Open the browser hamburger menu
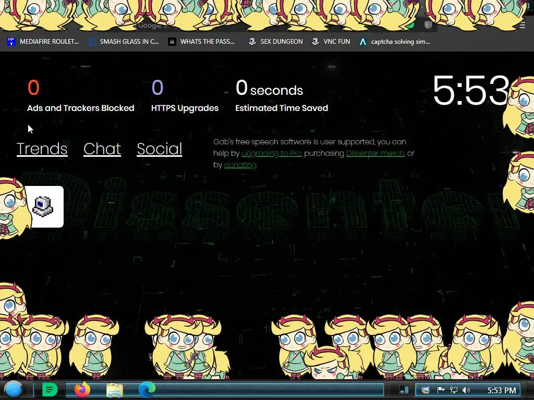Viewport: 534px width, 400px height. coord(523,25)
